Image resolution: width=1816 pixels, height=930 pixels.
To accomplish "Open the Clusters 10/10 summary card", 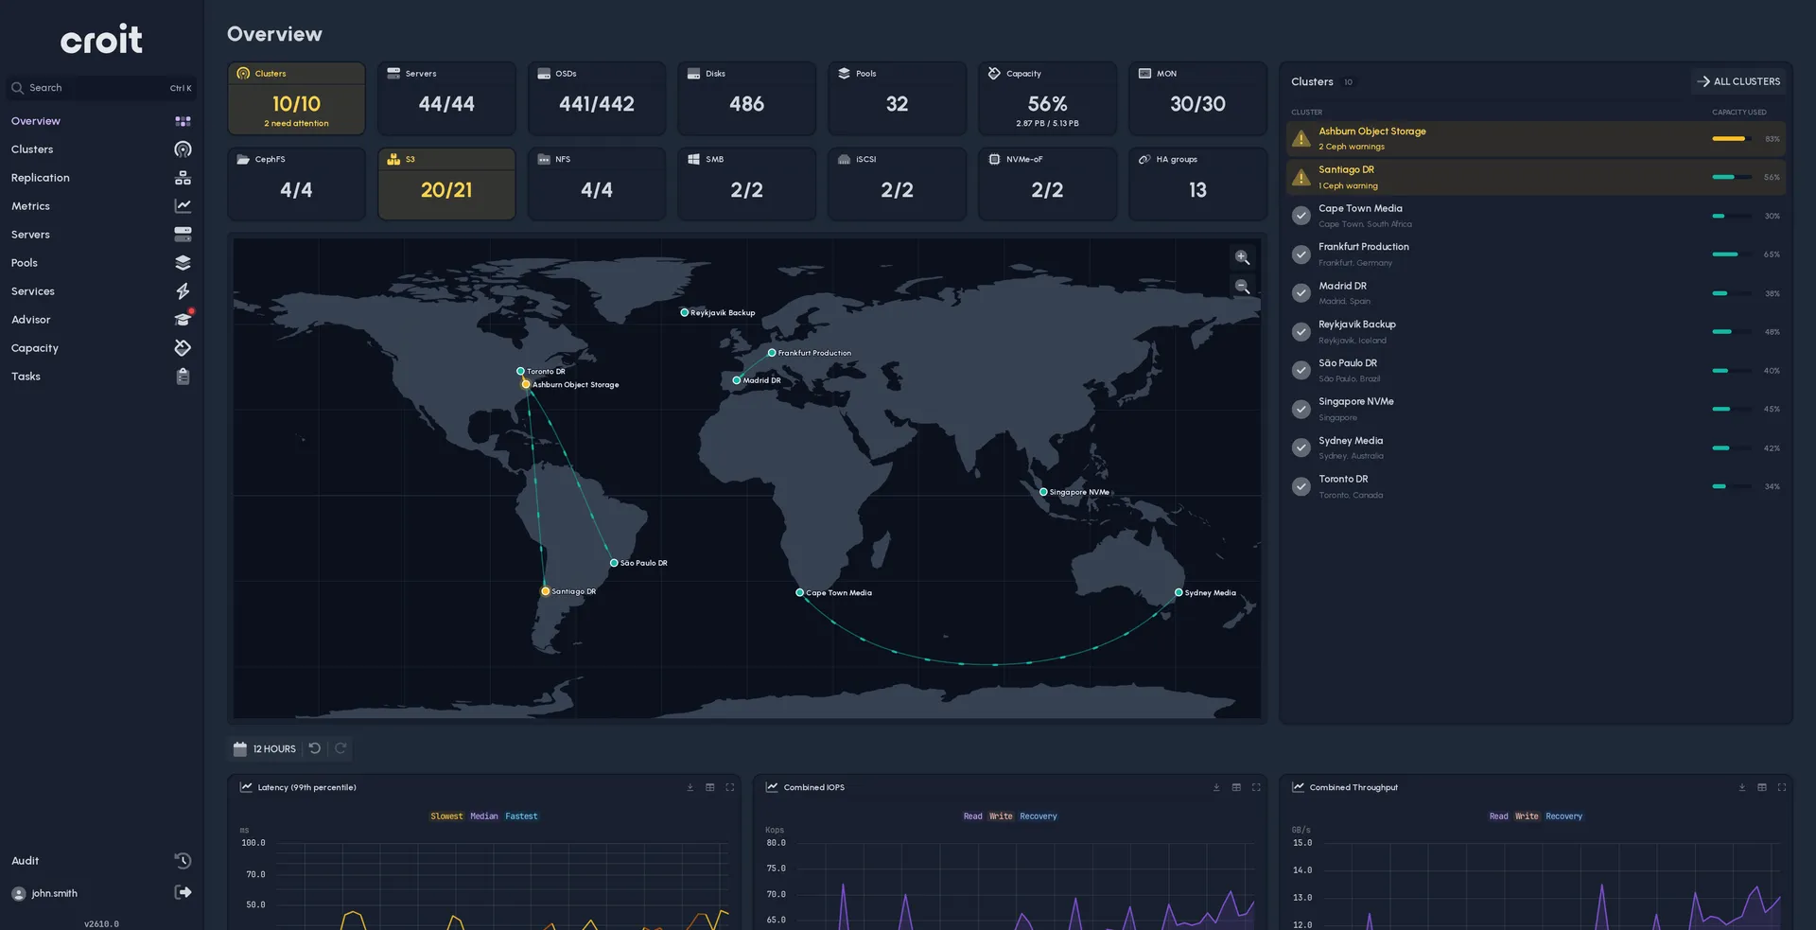I will (x=296, y=98).
